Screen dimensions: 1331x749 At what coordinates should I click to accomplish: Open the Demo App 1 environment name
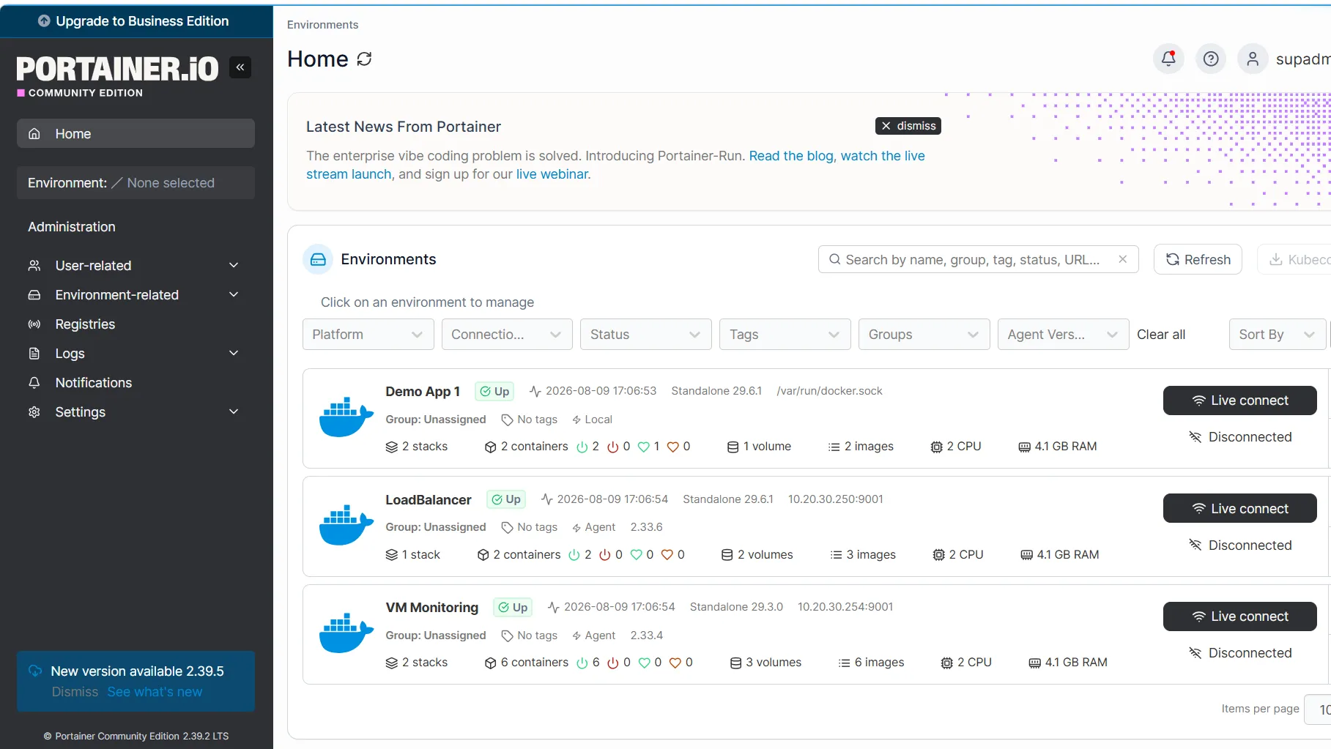pyautogui.click(x=423, y=392)
